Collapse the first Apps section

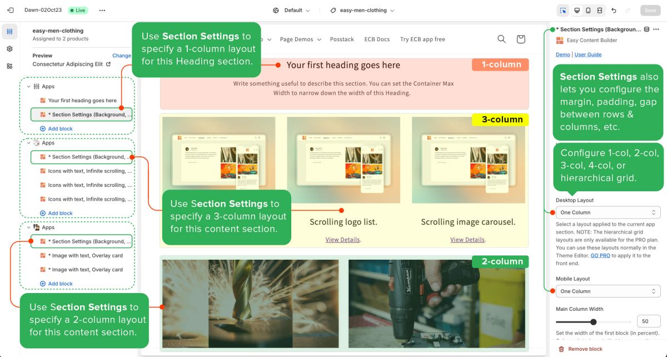(x=29, y=87)
